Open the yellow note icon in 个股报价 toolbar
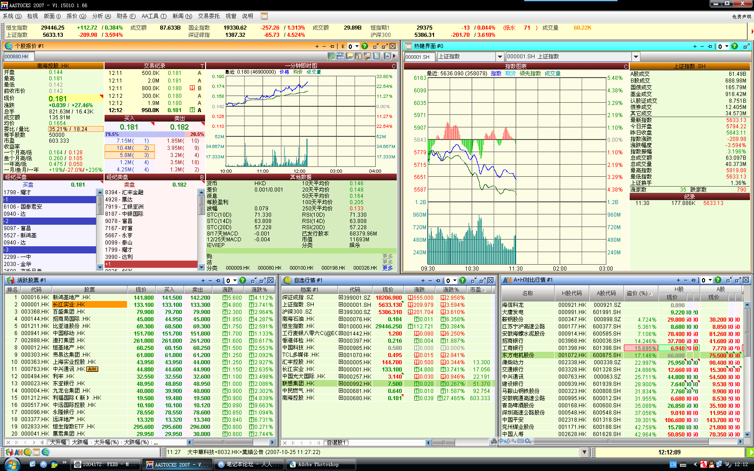 click(350, 56)
